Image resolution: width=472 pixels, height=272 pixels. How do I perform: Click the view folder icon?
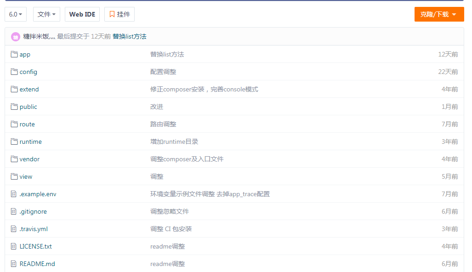[14, 176]
